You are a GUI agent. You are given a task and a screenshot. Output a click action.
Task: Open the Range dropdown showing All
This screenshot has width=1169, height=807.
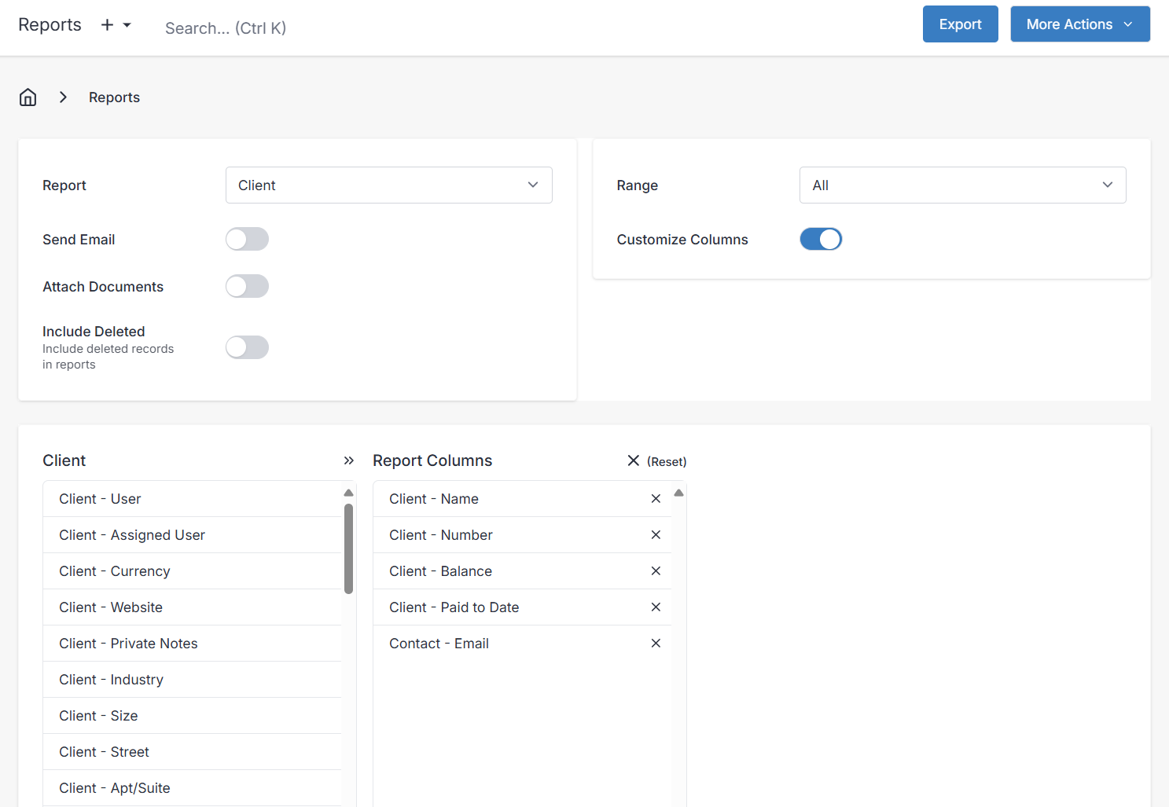(x=963, y=185)
